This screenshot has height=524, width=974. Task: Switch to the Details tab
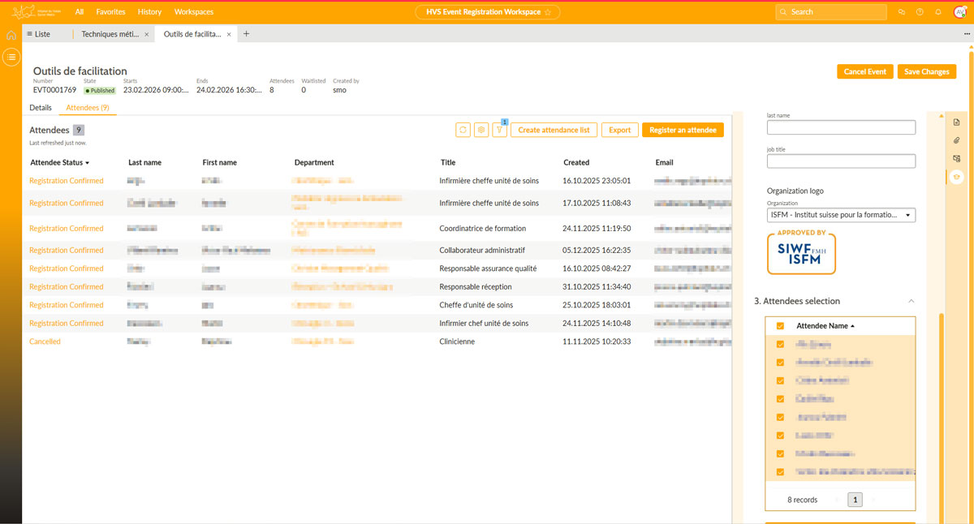tap(41, 108)
